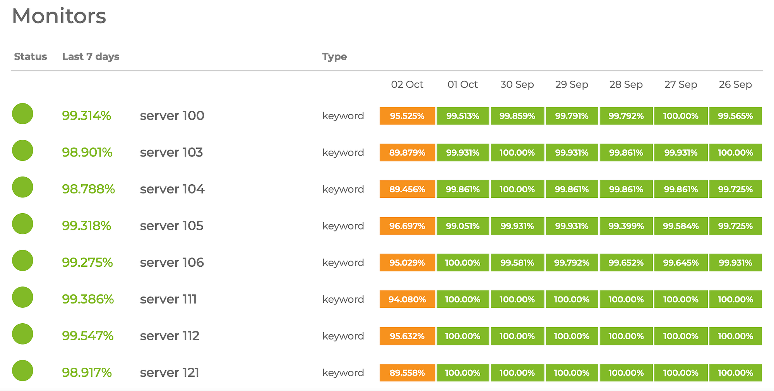Screen dimensions: 774x391
Task: Select the orange 89.879% cell for server 103
Action: (x=407, y=153)
